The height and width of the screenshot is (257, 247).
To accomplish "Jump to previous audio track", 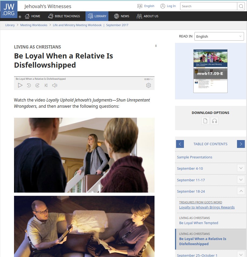I will pos(46,85).
